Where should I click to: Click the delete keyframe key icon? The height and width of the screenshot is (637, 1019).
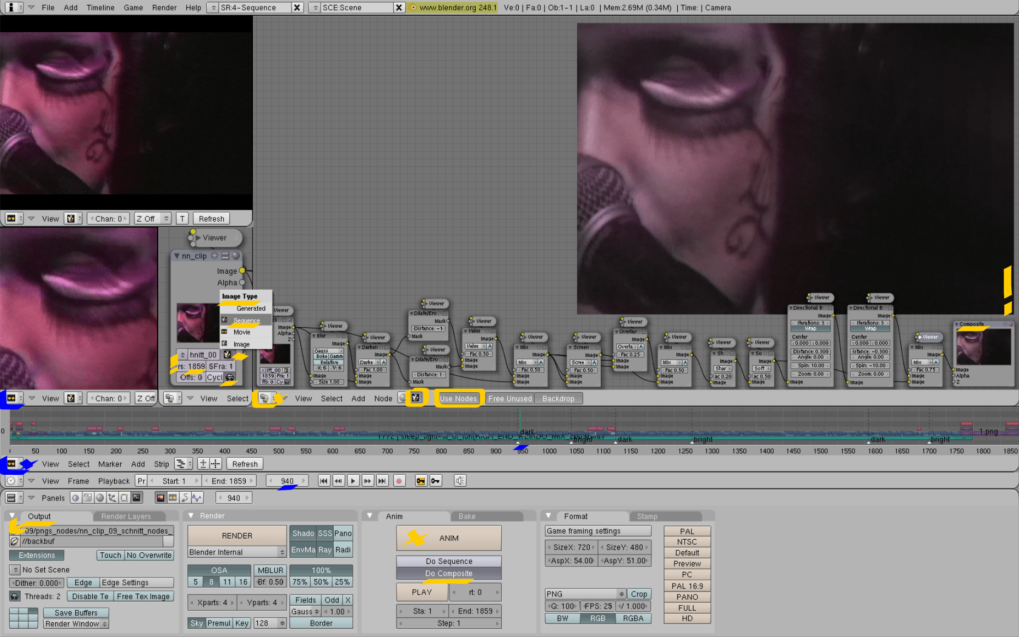pos(435,481)
